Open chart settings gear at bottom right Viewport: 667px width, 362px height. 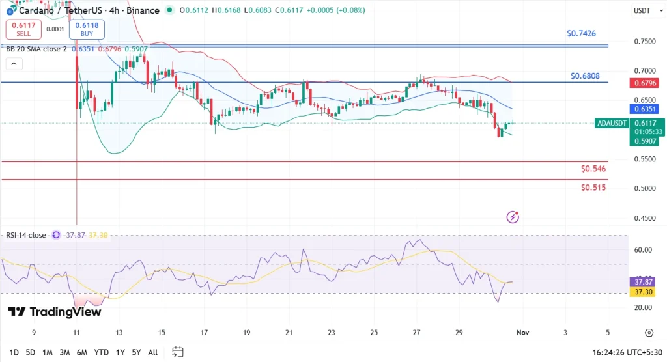tap(649, 333)
